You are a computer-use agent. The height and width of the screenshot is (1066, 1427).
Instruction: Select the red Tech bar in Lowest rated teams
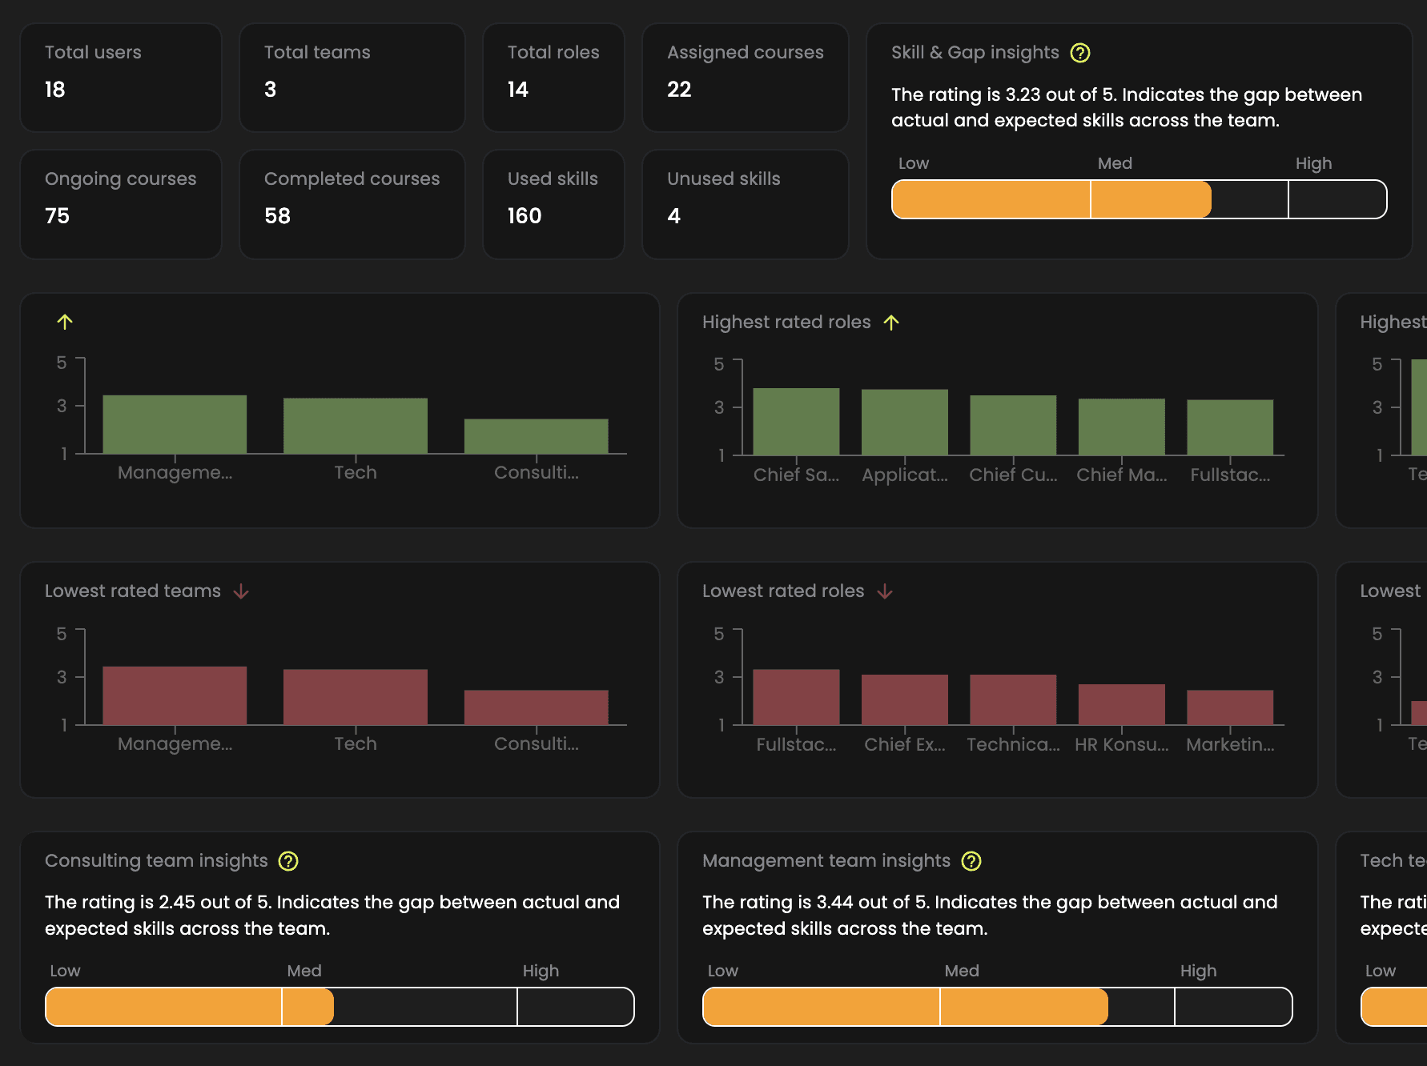coord(356,697)
